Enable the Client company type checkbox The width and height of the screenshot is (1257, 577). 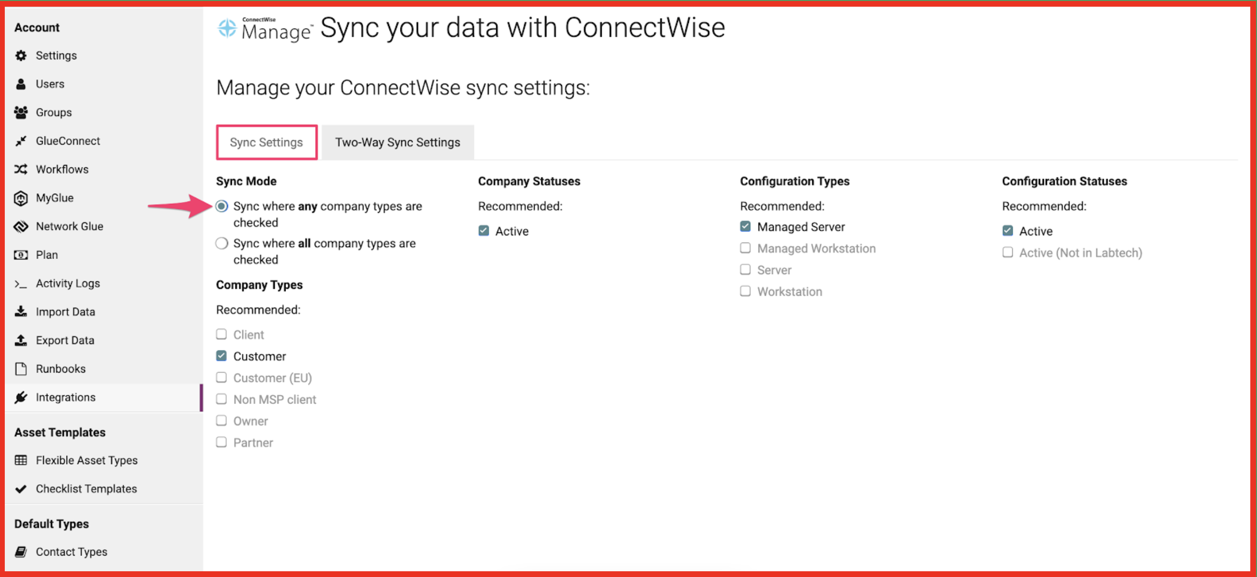point(221,334)
